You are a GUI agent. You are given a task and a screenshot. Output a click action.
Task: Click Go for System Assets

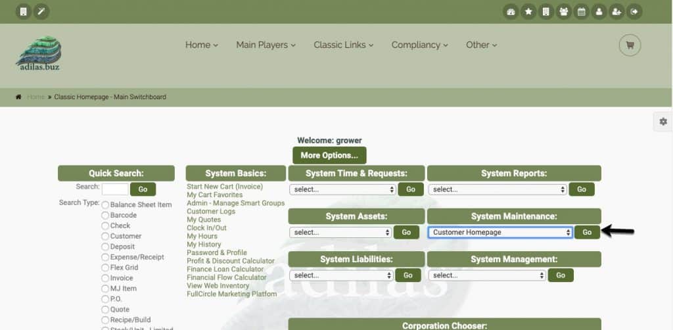[x=406, y=232]
